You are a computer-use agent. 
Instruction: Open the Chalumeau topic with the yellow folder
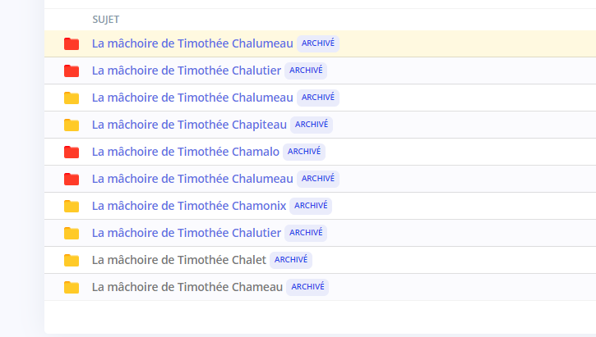[x=192, y=98]
